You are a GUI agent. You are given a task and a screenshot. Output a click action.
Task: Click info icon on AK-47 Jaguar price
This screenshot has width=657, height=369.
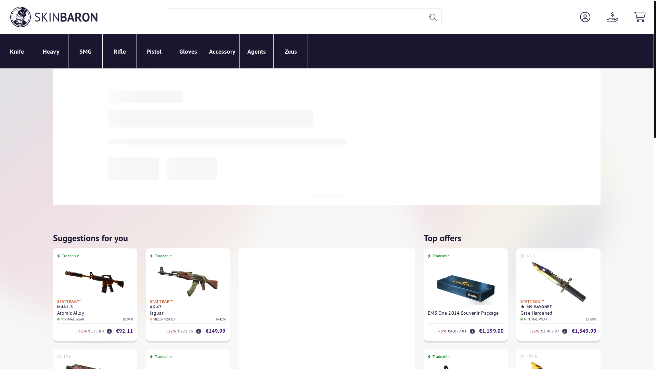tap(198, 331)
